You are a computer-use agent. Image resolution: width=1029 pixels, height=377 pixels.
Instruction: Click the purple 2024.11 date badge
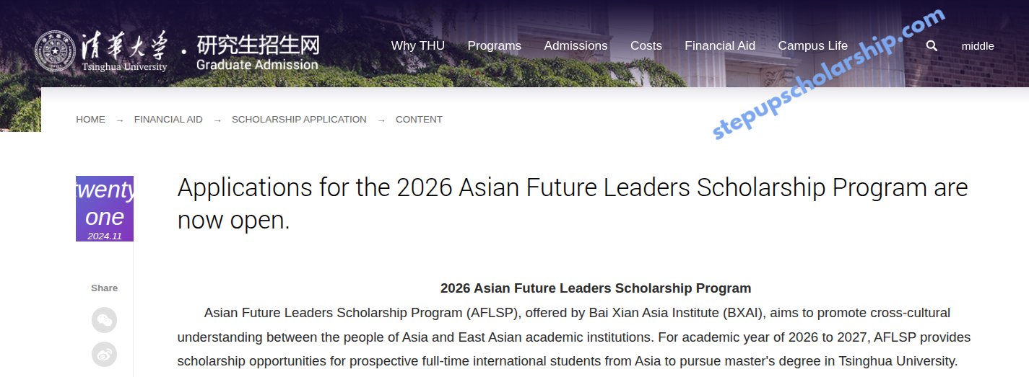click(105, 209)
